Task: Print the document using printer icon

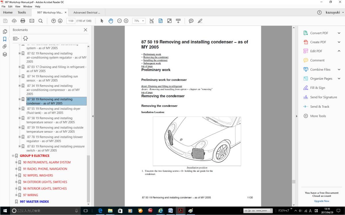Action: coord(23,21)
